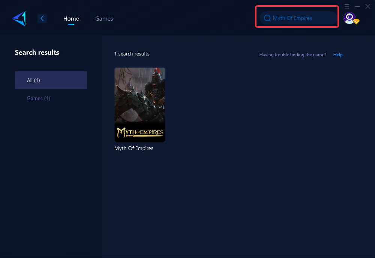Screen dimensions: 375x258
Task: Open the hamburger menu icon
Action: click(347, 6)
